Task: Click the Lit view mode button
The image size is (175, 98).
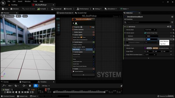Action: [x=18, y=16]
